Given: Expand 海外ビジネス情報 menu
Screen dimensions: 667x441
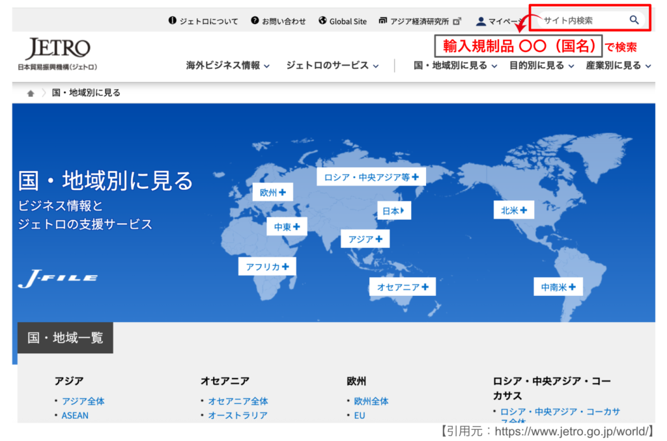Looking at the screenshot, I should 227,66.
